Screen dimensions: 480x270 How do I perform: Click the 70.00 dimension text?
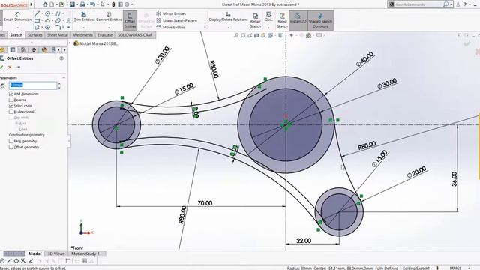[205, 203]
